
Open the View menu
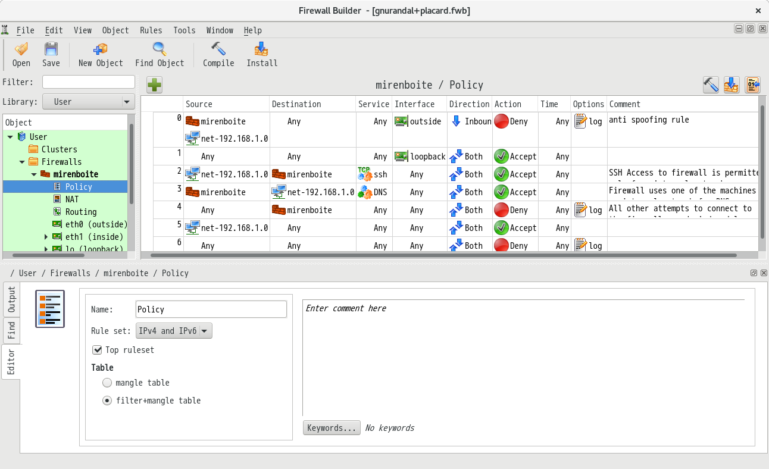(x=83, y=30)
